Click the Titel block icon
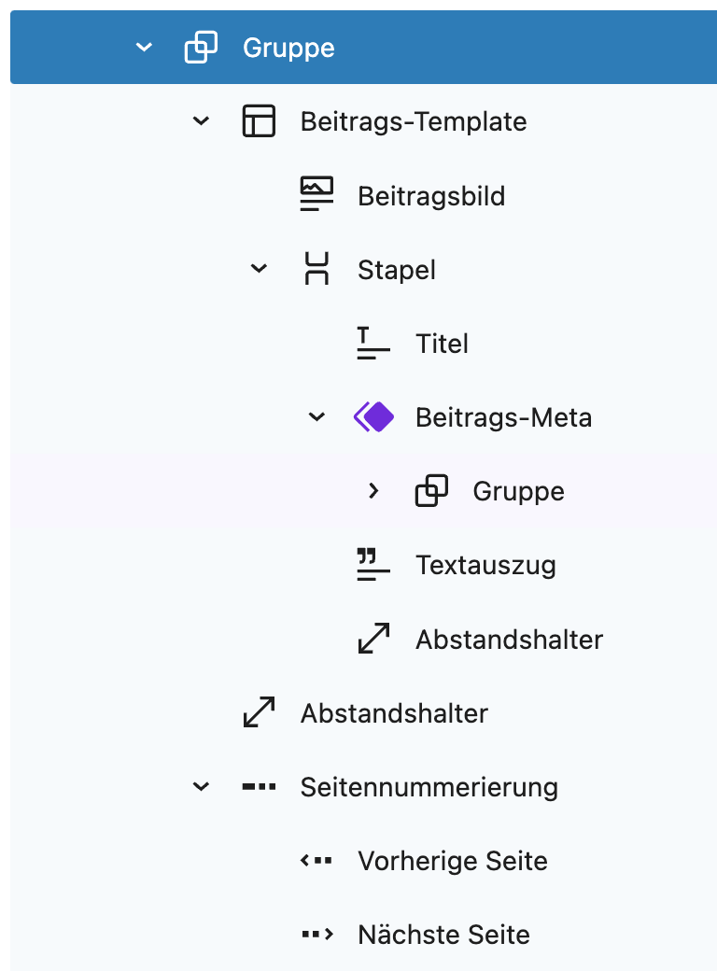Image resolution: width=717 pixels, height=971 pixels. (x=373, y=343)
